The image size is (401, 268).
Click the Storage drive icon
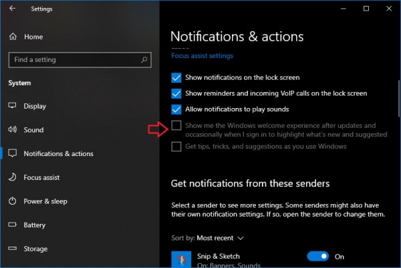click(12, 249)
